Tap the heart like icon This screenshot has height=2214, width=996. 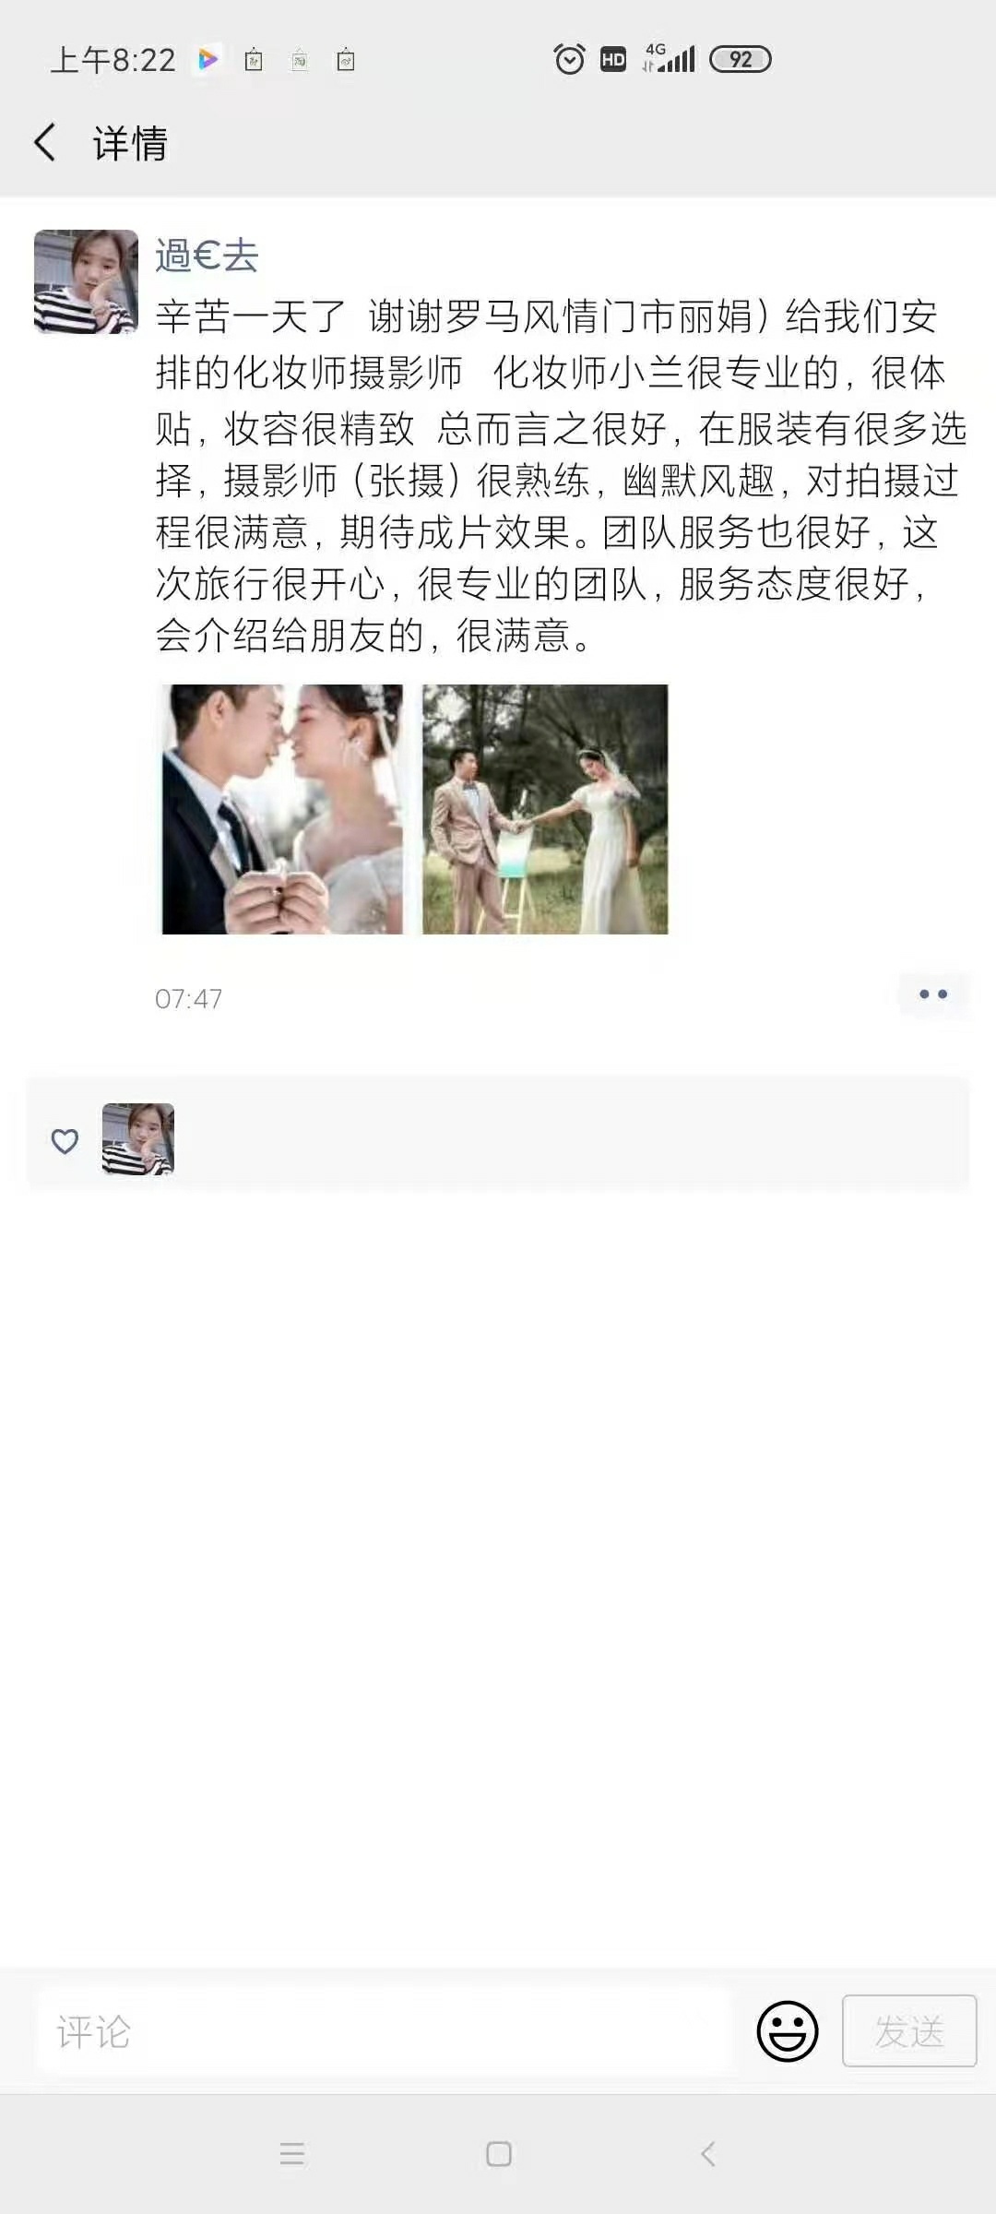coord(65,1141)
